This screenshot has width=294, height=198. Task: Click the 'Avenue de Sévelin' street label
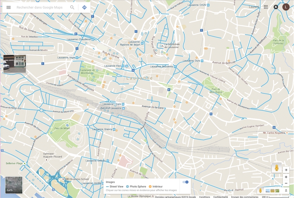pos(38,50)
